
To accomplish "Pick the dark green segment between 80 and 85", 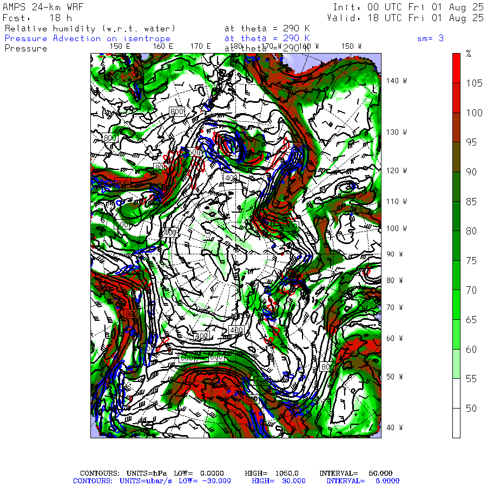I will pos(456,216).
